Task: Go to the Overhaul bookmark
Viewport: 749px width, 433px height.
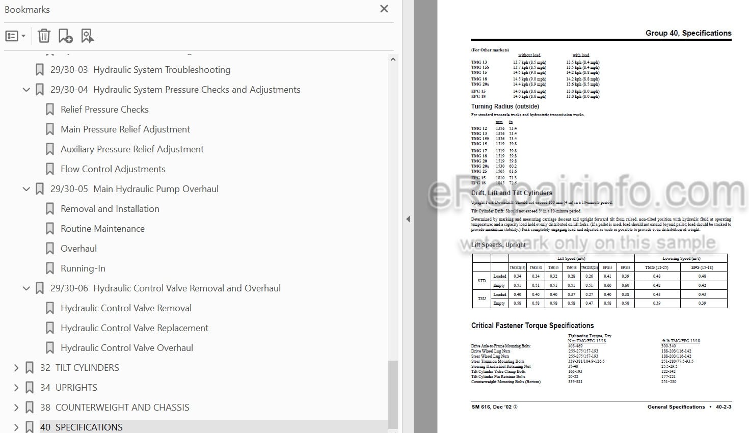Action: point(78,249)
